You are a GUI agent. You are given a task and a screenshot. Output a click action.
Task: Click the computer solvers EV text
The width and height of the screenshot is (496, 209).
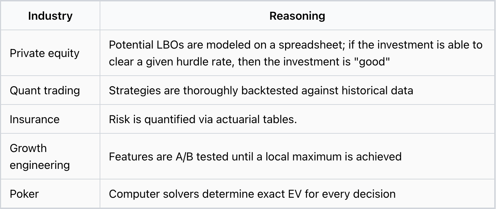252,194
